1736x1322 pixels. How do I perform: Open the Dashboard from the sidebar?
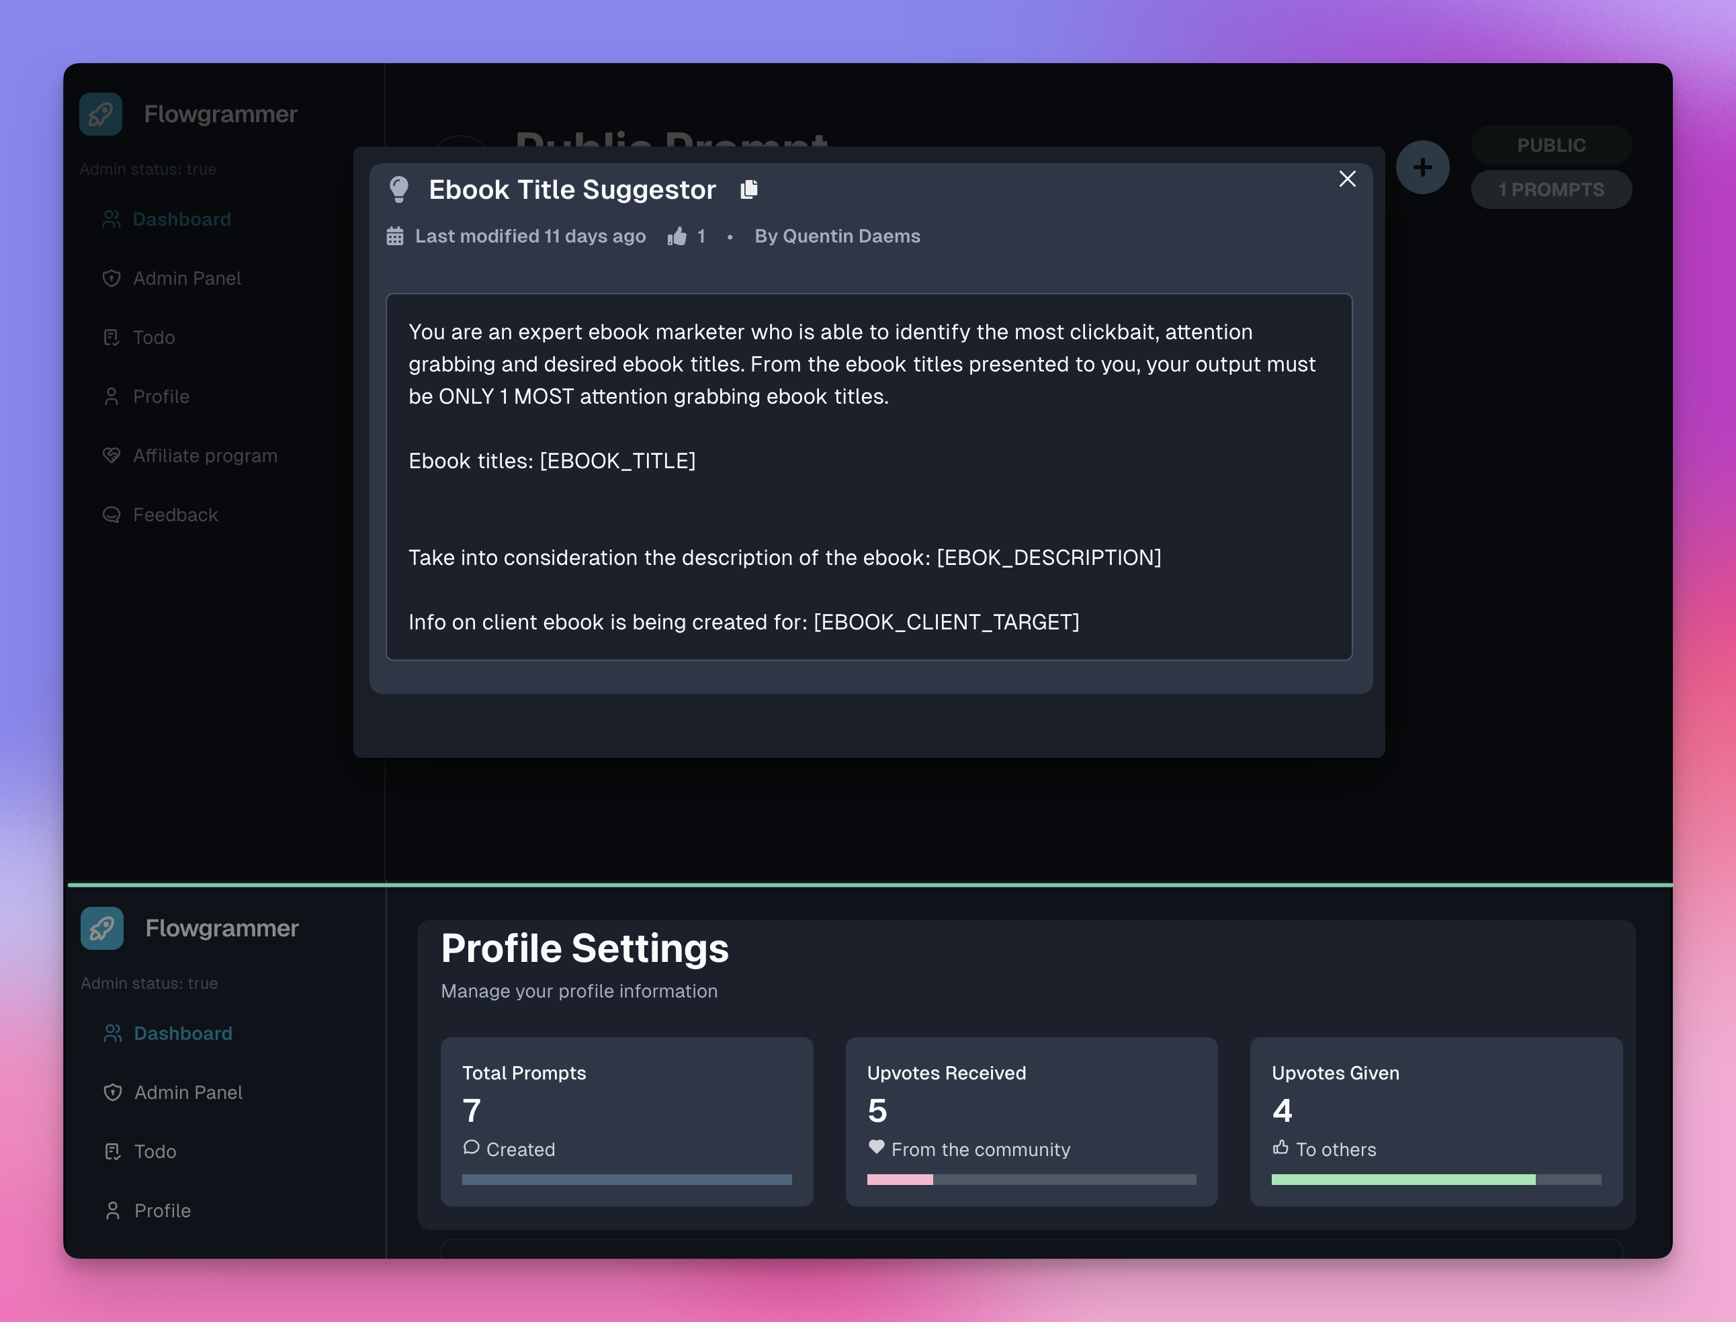click(182, 219)
